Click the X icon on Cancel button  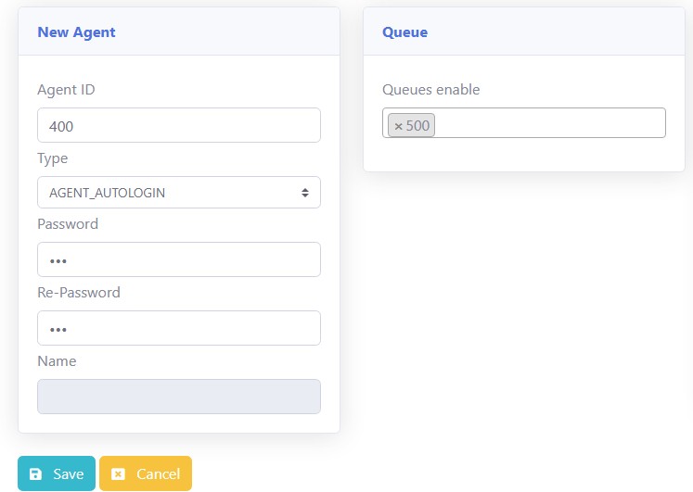tap(118, 474)
